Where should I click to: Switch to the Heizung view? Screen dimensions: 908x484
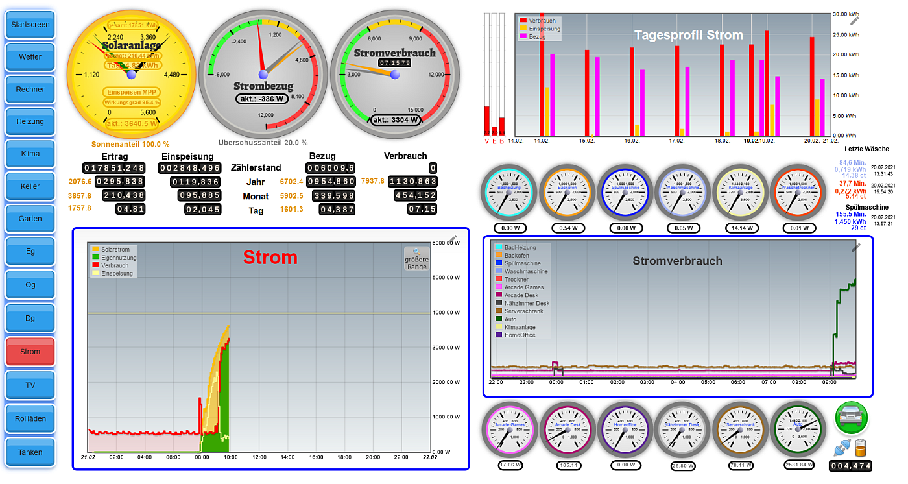point(30,121)
